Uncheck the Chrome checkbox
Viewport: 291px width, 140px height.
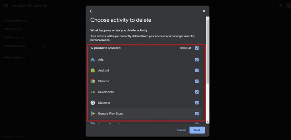pyautogui.click(x=197, y=81)
